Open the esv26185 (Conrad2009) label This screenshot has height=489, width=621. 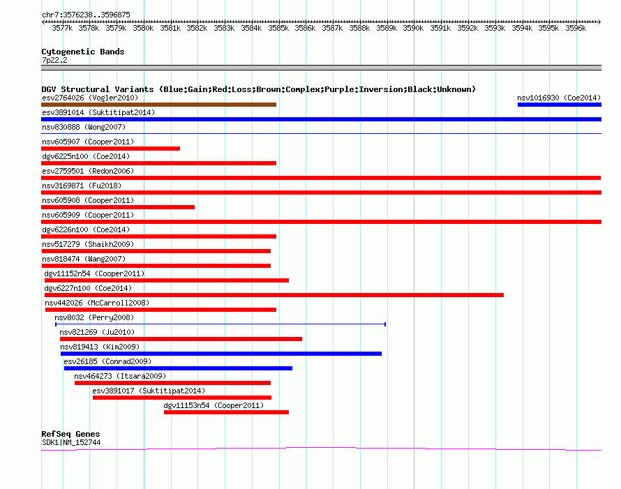click(107, 361)
